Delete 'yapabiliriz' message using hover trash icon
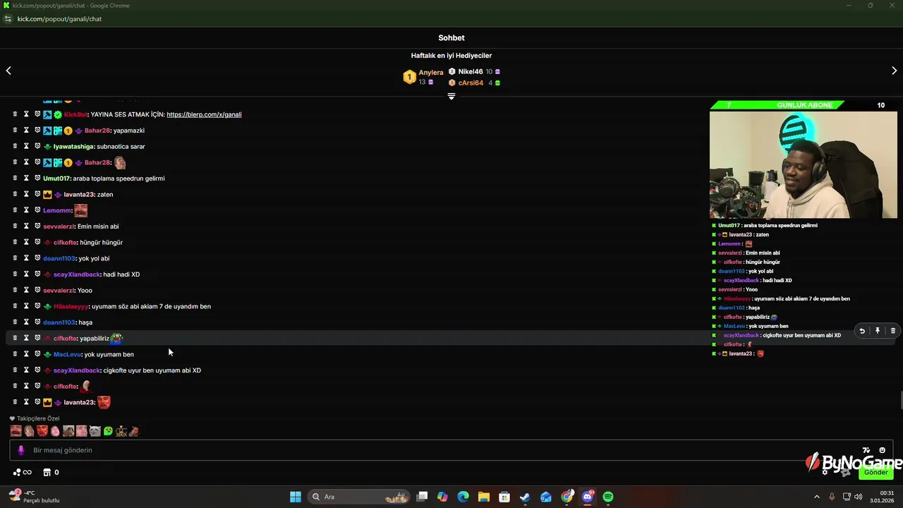The height and width of the screenshot is (508, 903). click(892, 331)
